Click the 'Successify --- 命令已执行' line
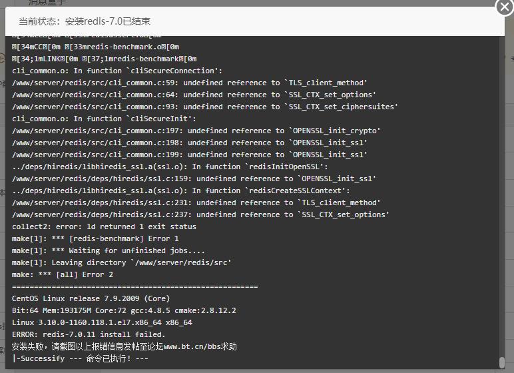 (81, 358)
